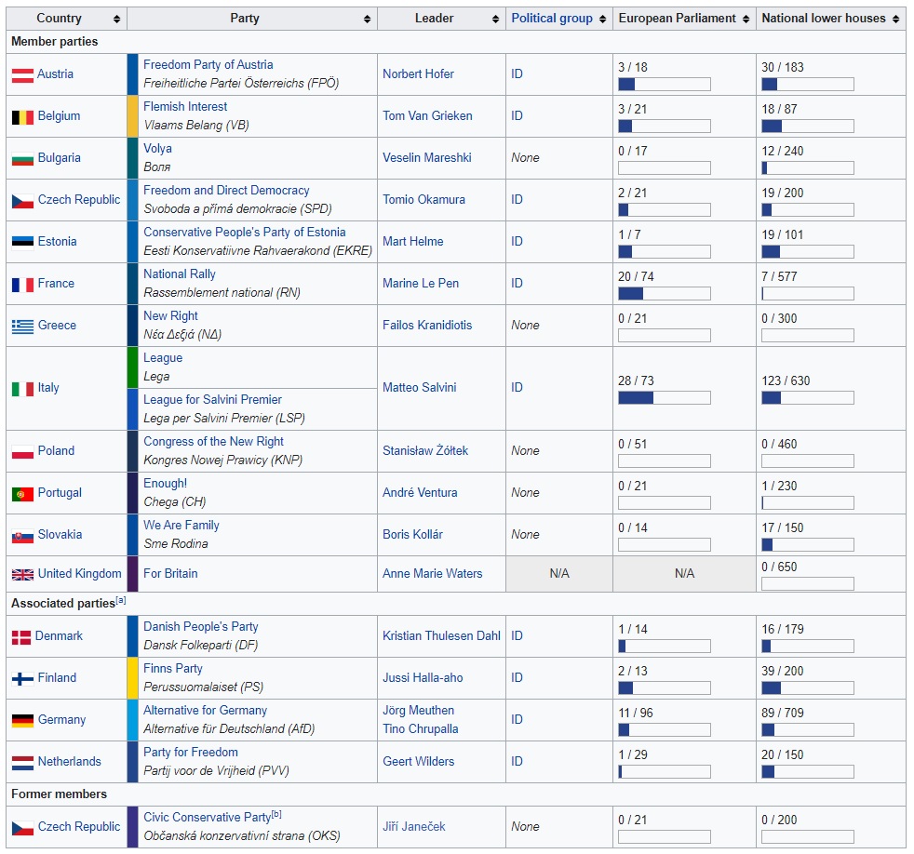914x854 pixels.
Task: Open Failos Kranidiotis link
Action: pyautogui.click(x=427, y=325)
